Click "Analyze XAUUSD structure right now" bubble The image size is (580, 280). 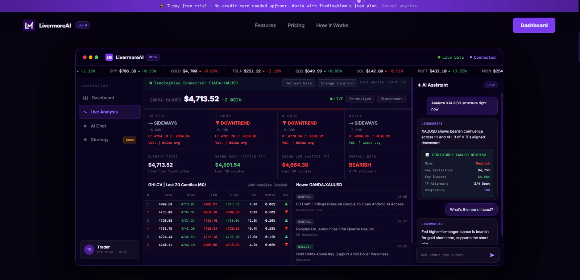pos(462,106)
